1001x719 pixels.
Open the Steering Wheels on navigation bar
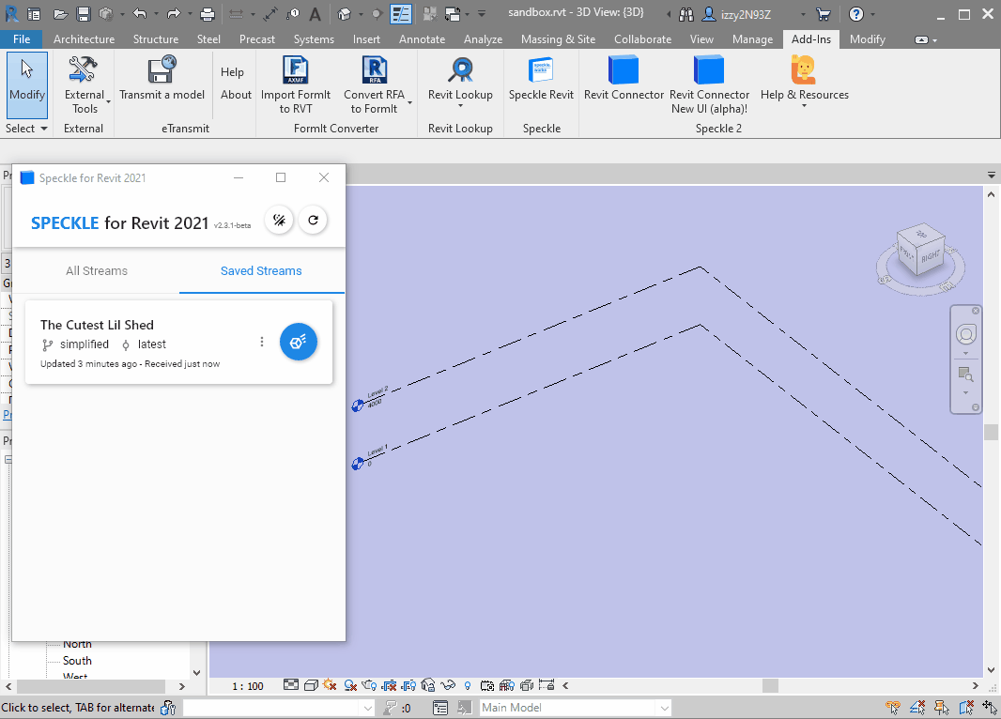tap(966, 334)
